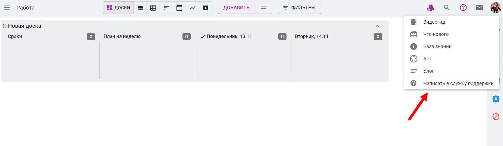Click the lines icon beside Блог
Image resolution: width=503 pixels, height=146 pixels.
tap(414, 71)
